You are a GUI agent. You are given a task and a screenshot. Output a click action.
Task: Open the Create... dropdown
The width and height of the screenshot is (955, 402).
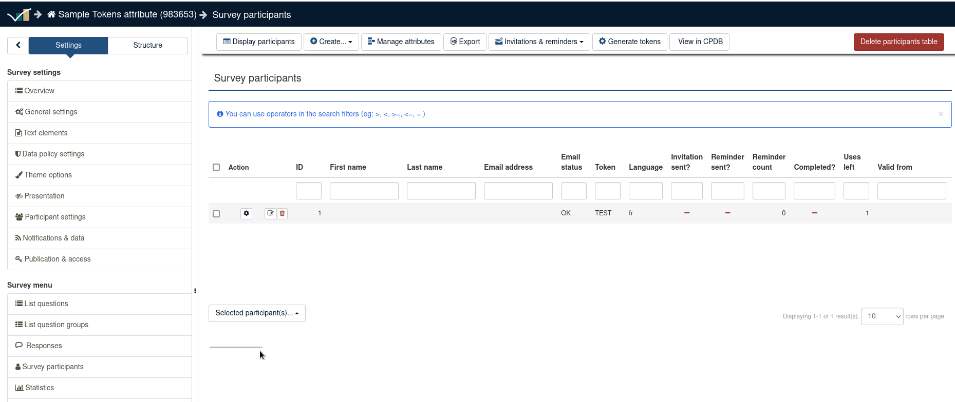[331, 42]
